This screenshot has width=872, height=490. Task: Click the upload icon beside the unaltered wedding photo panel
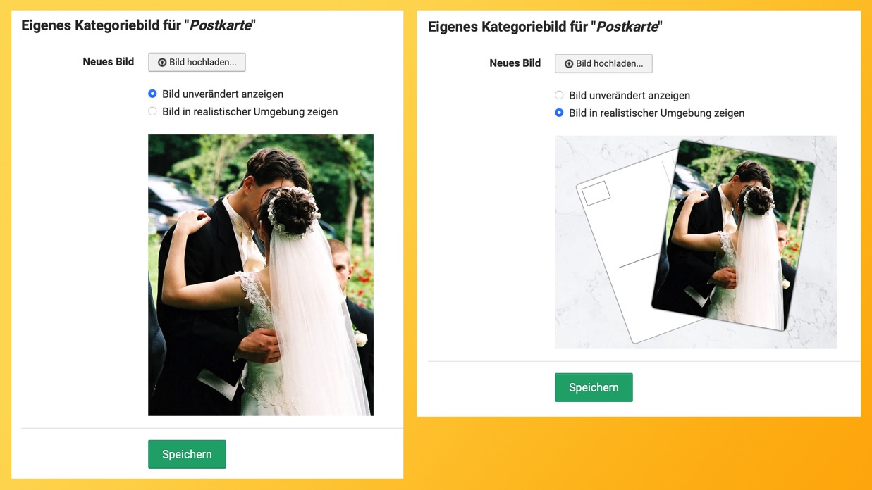click(162, 63)
